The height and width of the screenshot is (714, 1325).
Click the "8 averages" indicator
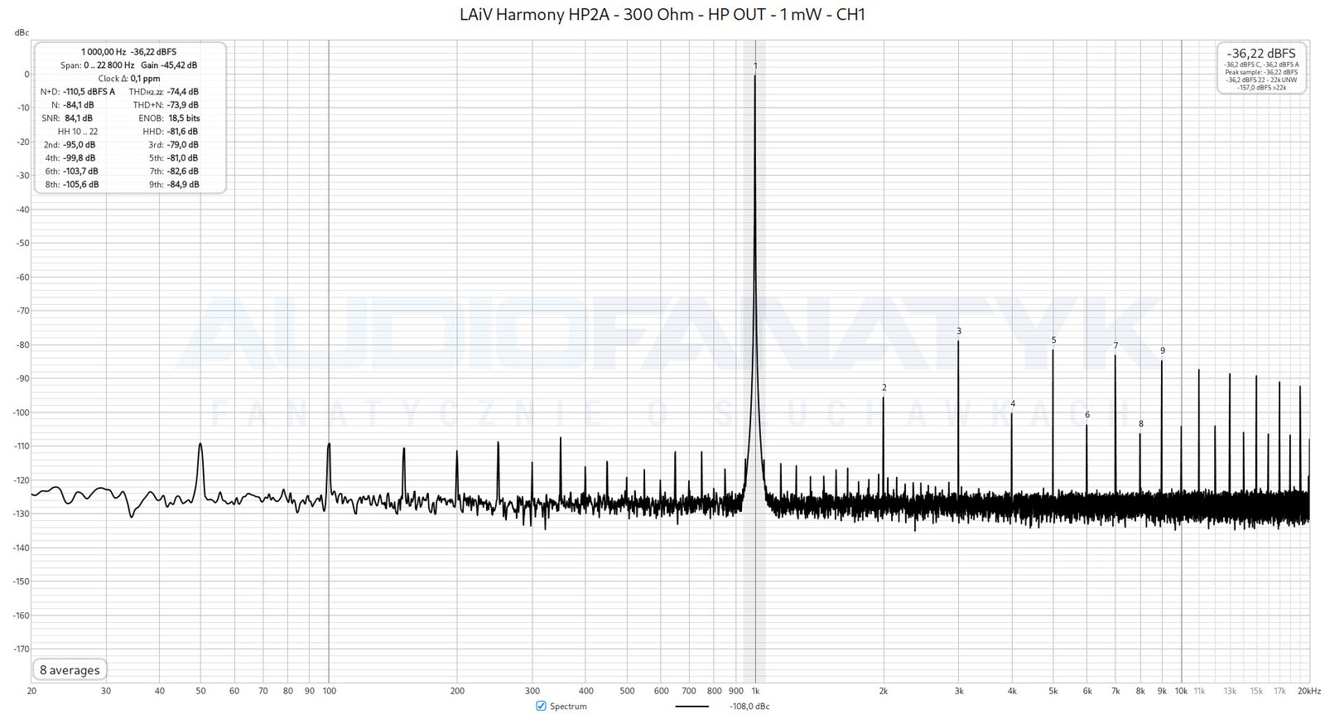click(x=70, y=670)
